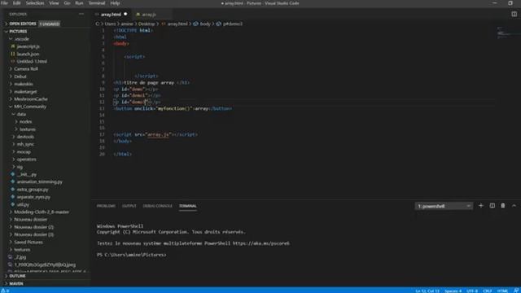Viewport: 521px width, 293px height.
Task: Change language mode HTML
Action: (x=502, y=291)
